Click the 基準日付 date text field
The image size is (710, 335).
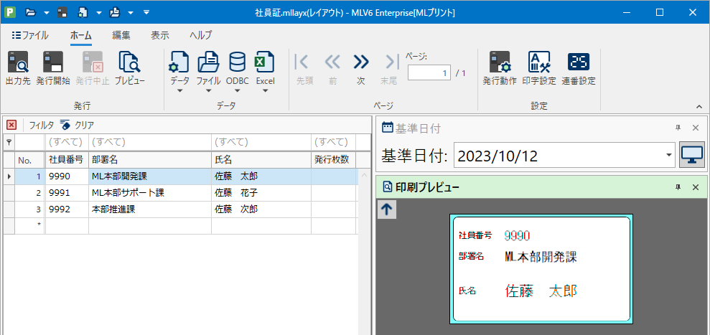pos(559,156)
